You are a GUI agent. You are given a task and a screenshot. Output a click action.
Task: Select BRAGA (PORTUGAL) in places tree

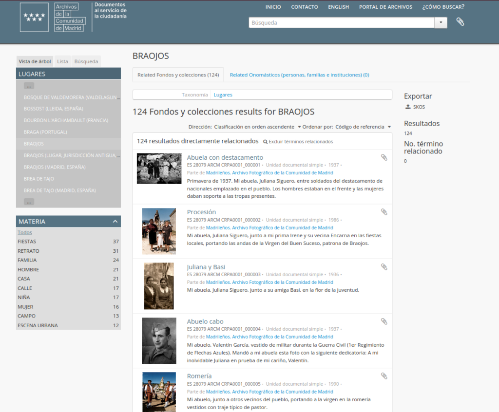pos(45,132)
